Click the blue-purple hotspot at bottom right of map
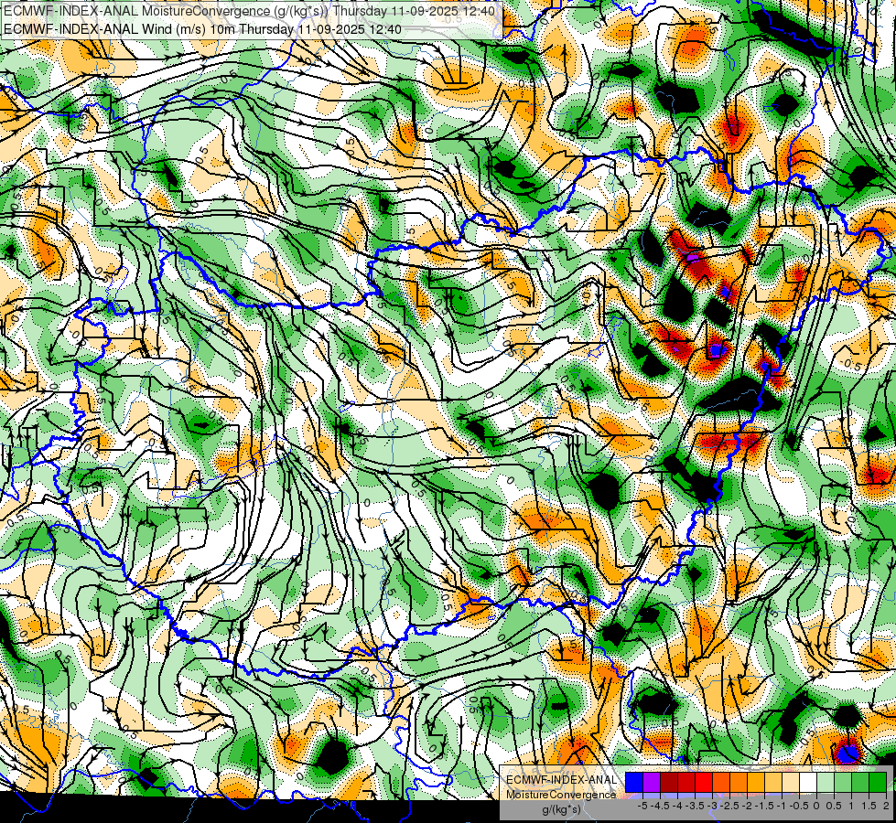Viewport: 896px width, 823px height. point(847,753)
